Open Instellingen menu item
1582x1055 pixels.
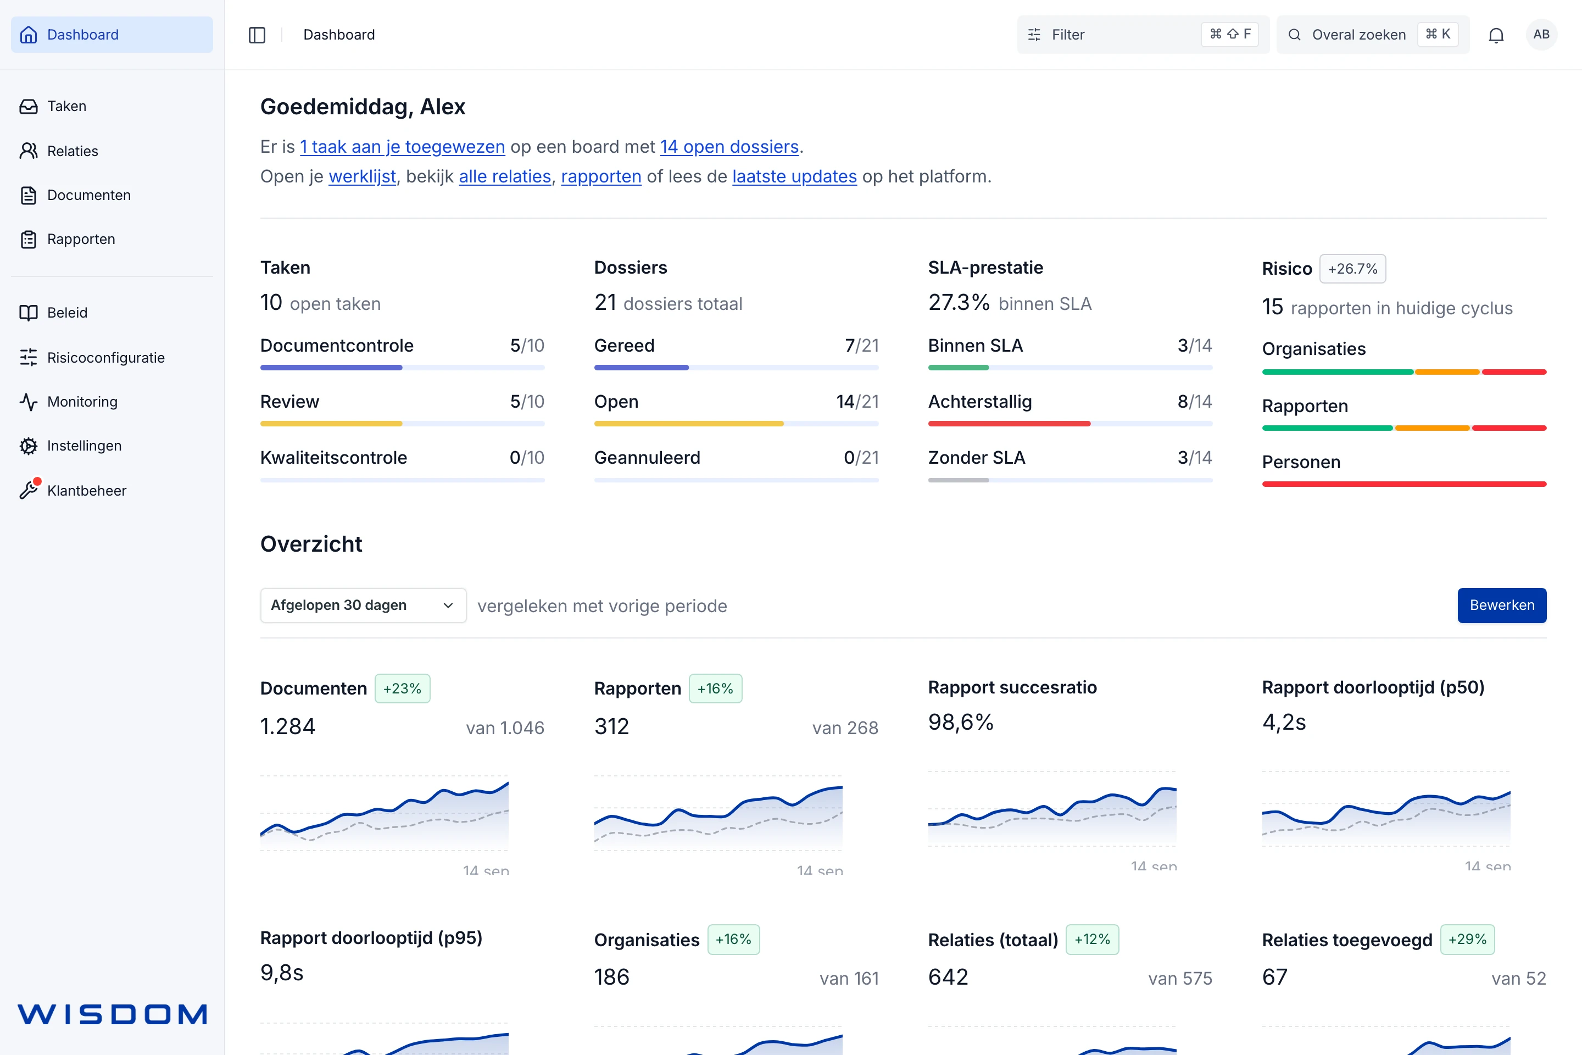(x=112, y=446)
